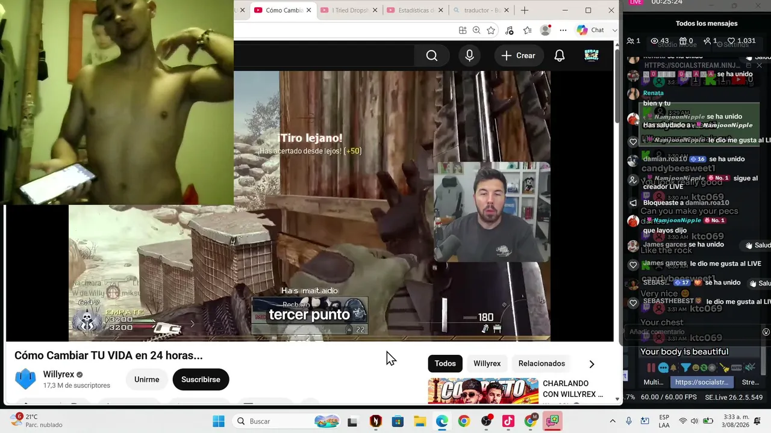
Task: Click the socialstream link at chat bottom
Action: point(702,382)
